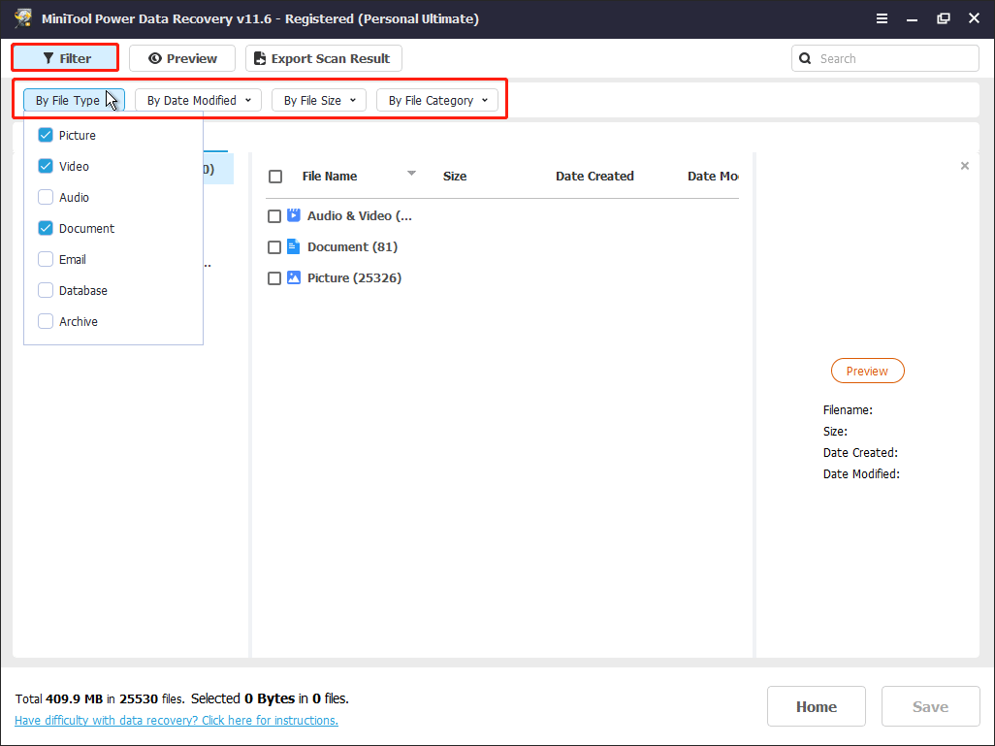Check the Audio file type
The image size is (995, 746).
pyautogui.click(x=46, y=197)
